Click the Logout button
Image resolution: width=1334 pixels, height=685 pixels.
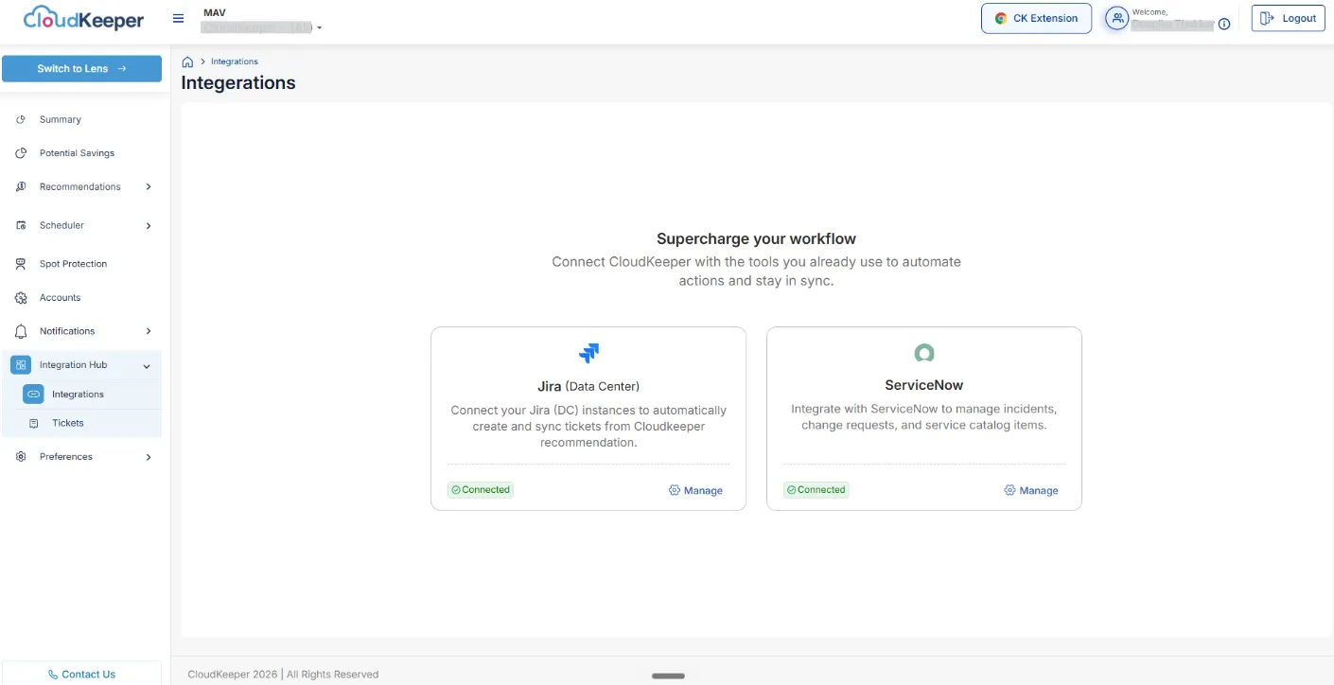tap(1288, 18)
